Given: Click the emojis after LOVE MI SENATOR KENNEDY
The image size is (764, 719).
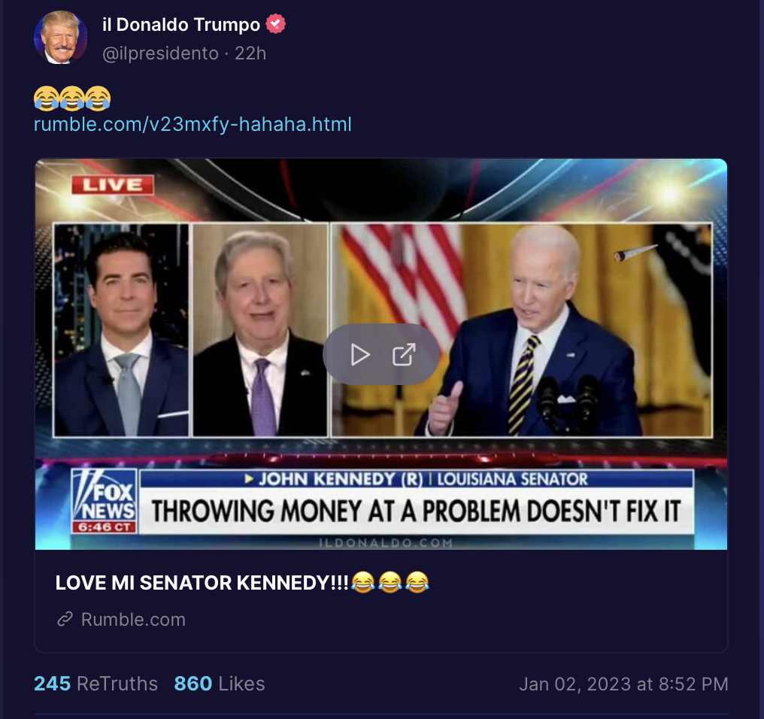Looking at the screenshot, I should (x=390, y=583).
